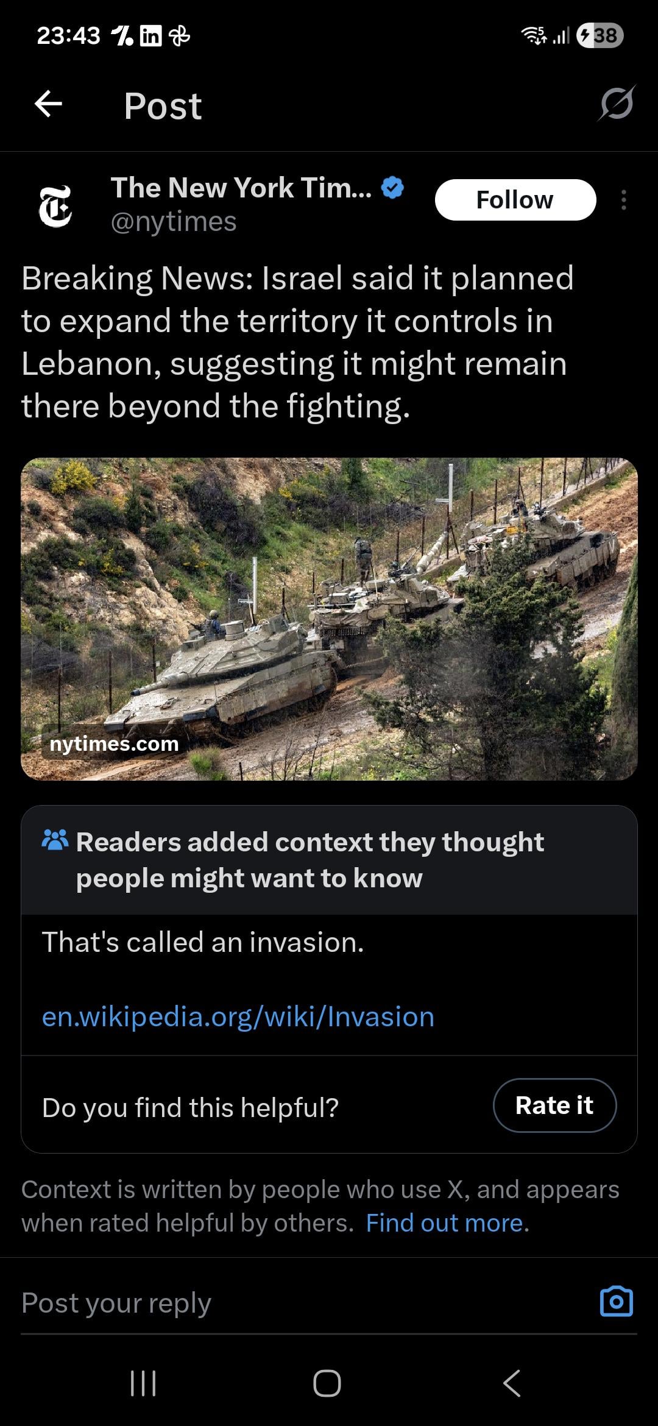Screen dimensions: 658x1426
Task: Tap the community notes people icon
Action: [55, 840]
